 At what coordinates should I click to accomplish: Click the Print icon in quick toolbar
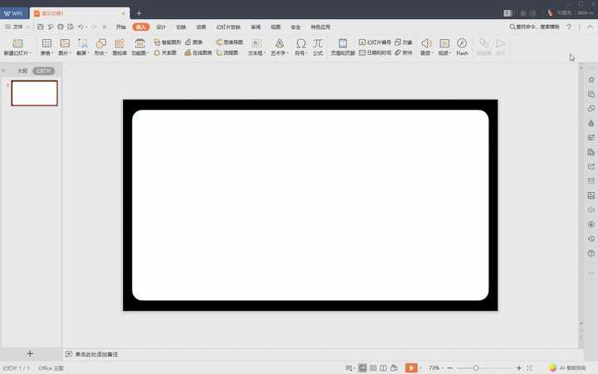61,27
